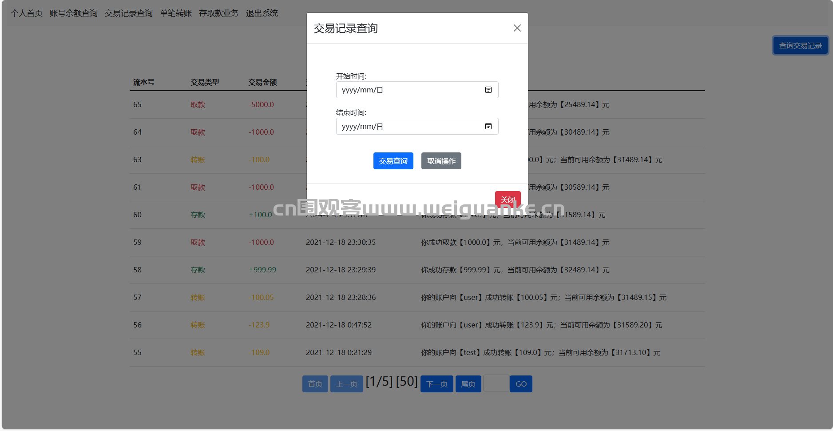Screen dimensions: 833x431
Task: Select 账号余额查询 menu item
Action: (73, 13)
